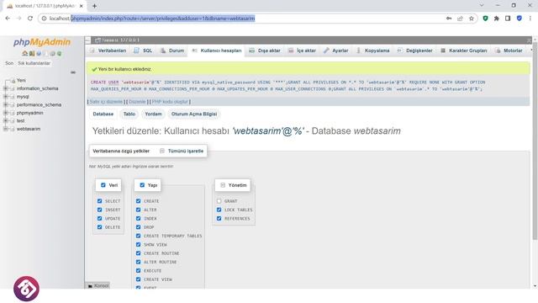Expand the webtasarim database node
This screenshot has height=303, width=538.
click(5, 129)
